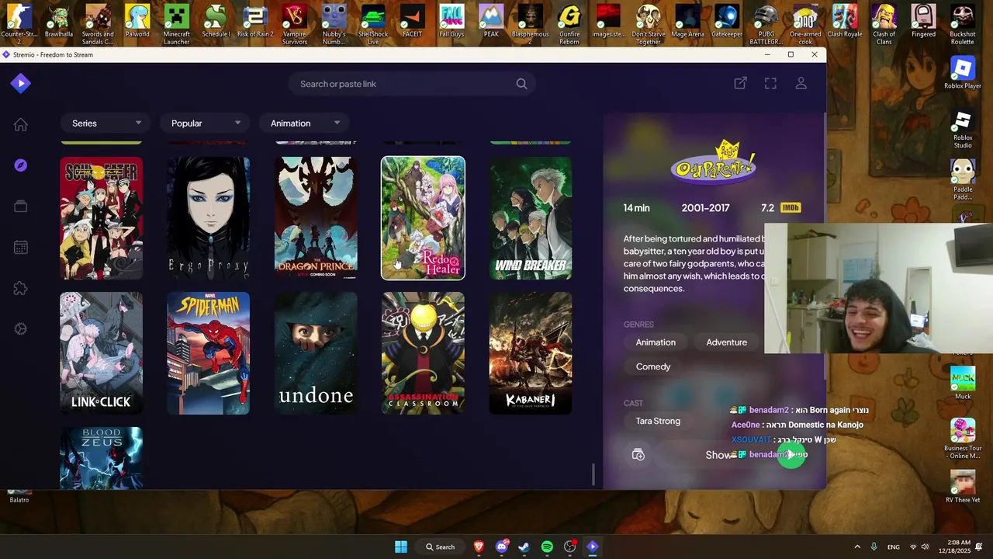Select the Wind Breaker poster

tap(531, 218)
